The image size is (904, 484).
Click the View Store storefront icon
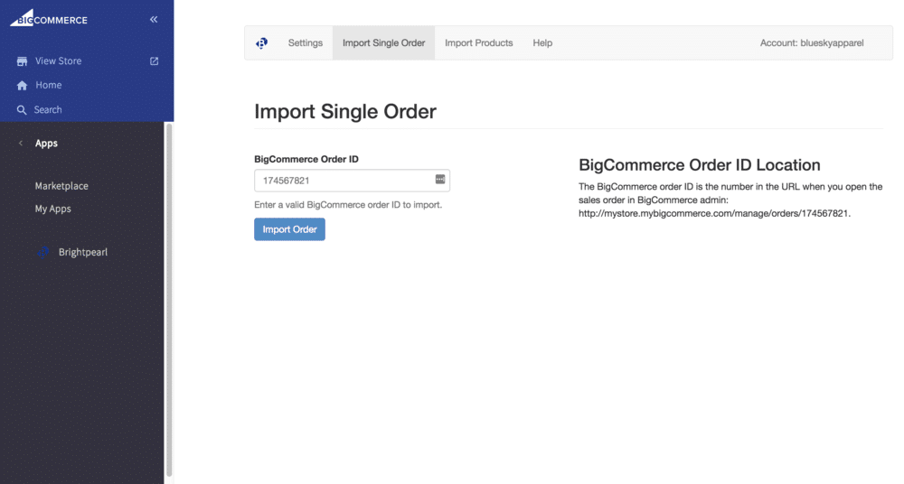[x=23, y=61]
